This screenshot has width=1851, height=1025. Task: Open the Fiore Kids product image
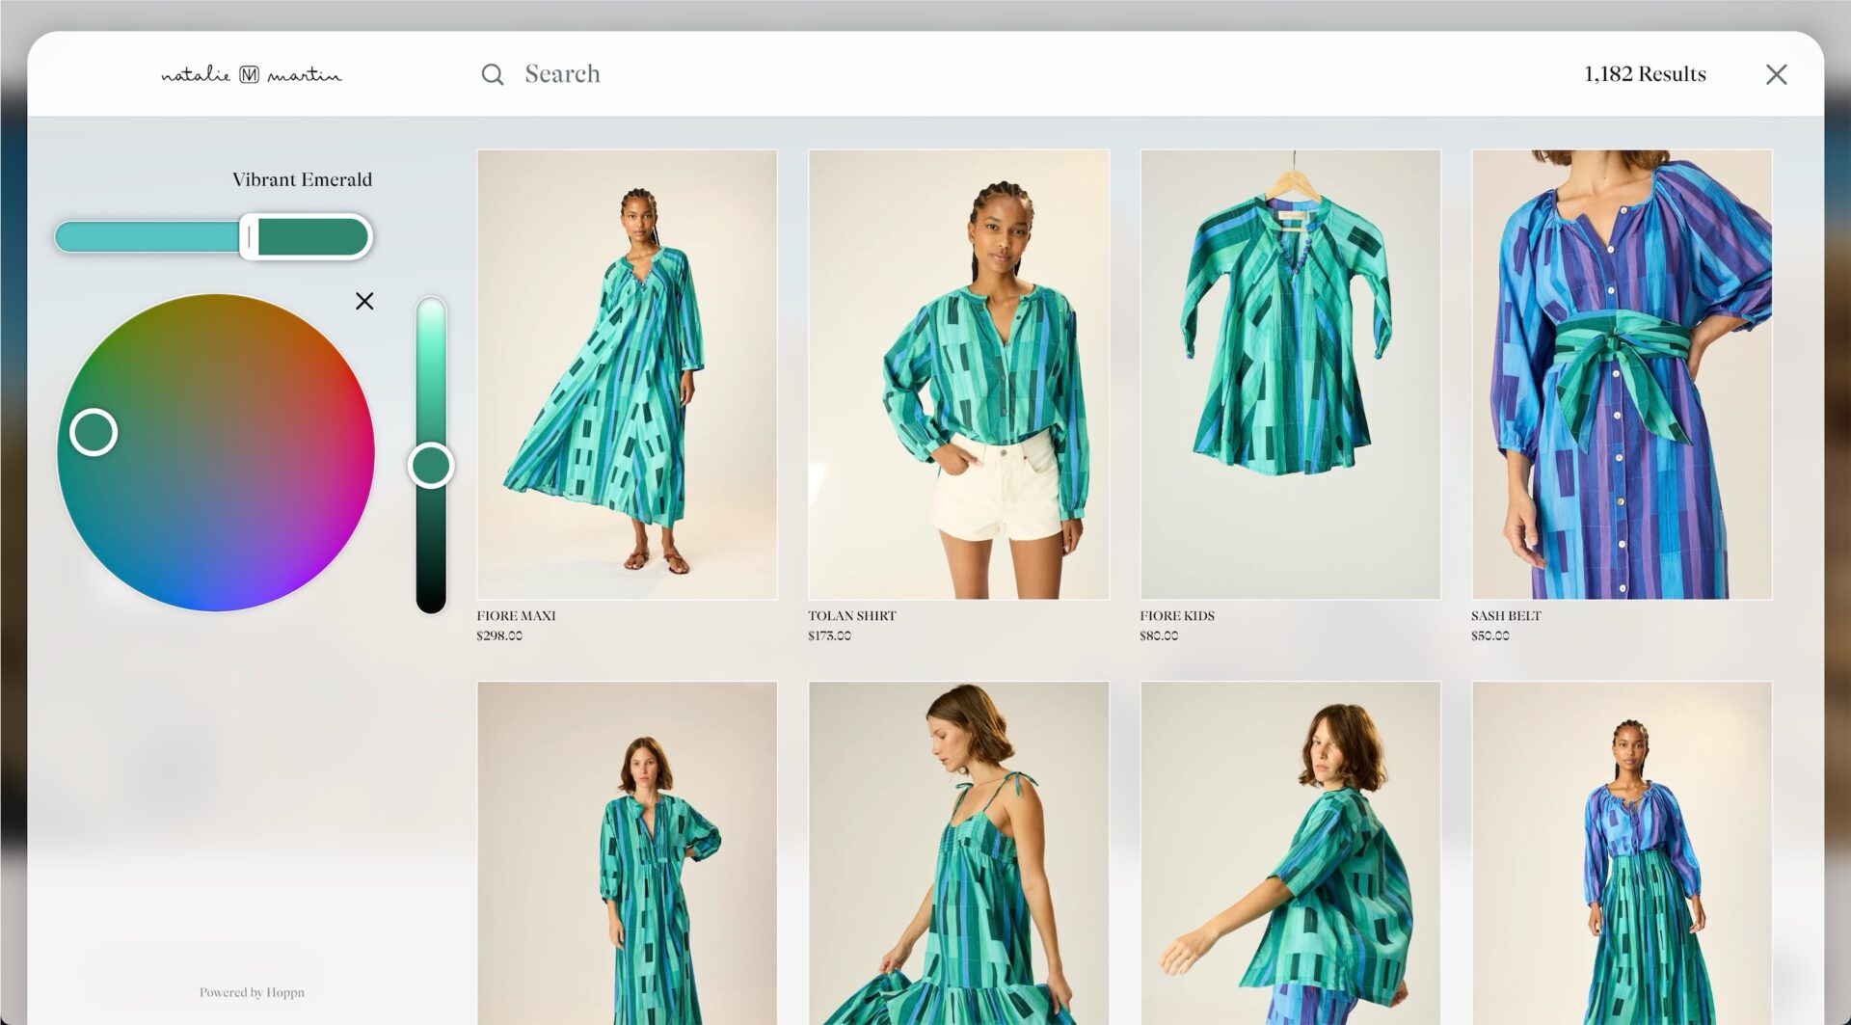(1290, 374)
